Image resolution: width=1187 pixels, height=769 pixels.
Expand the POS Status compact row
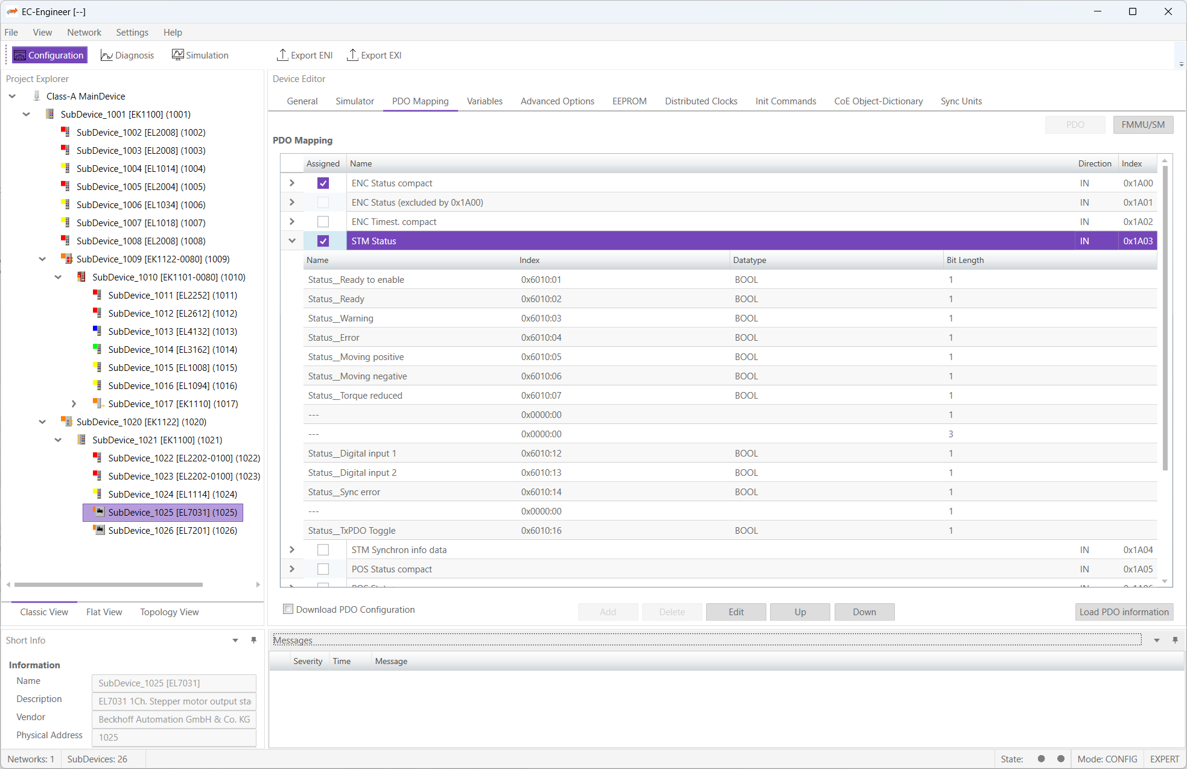(x=291, y=569)
